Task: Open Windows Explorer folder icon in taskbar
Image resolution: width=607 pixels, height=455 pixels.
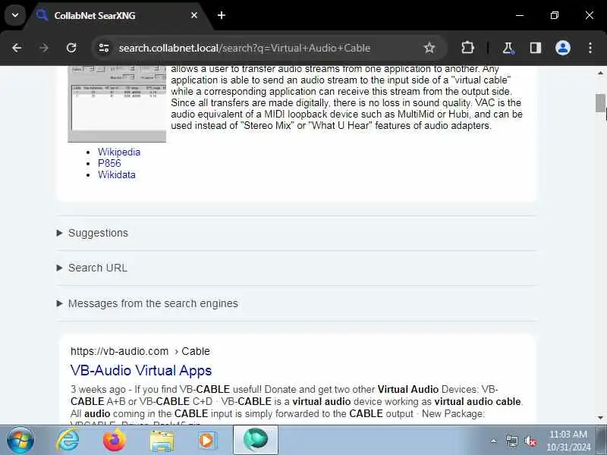Action: tap(162, 441)
